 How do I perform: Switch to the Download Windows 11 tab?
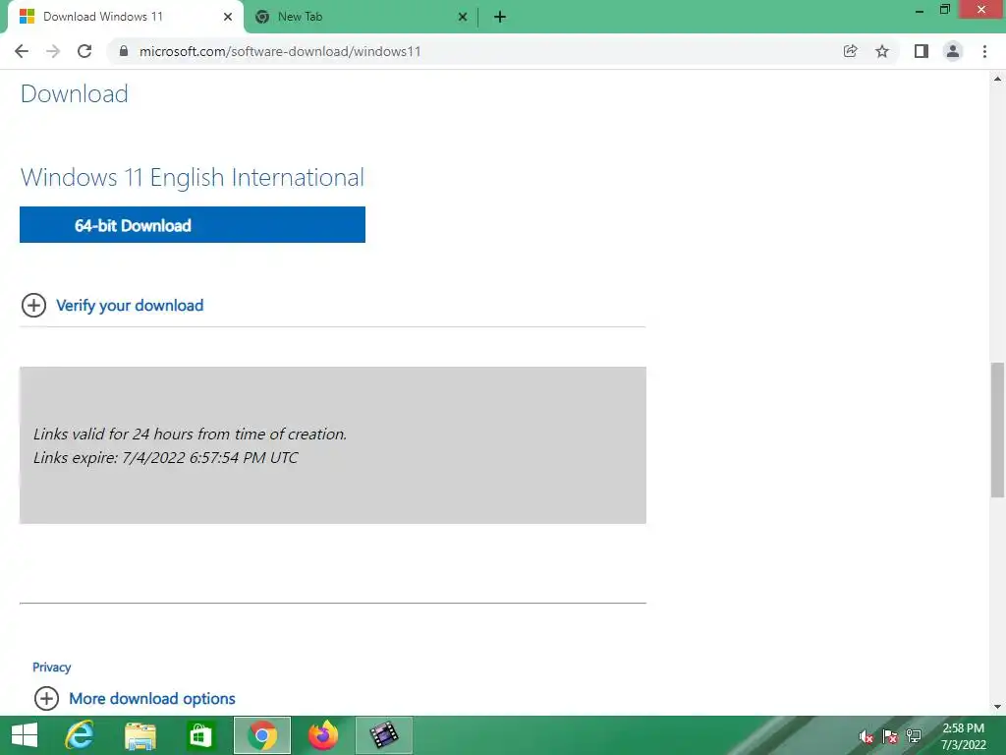[125, 17]
